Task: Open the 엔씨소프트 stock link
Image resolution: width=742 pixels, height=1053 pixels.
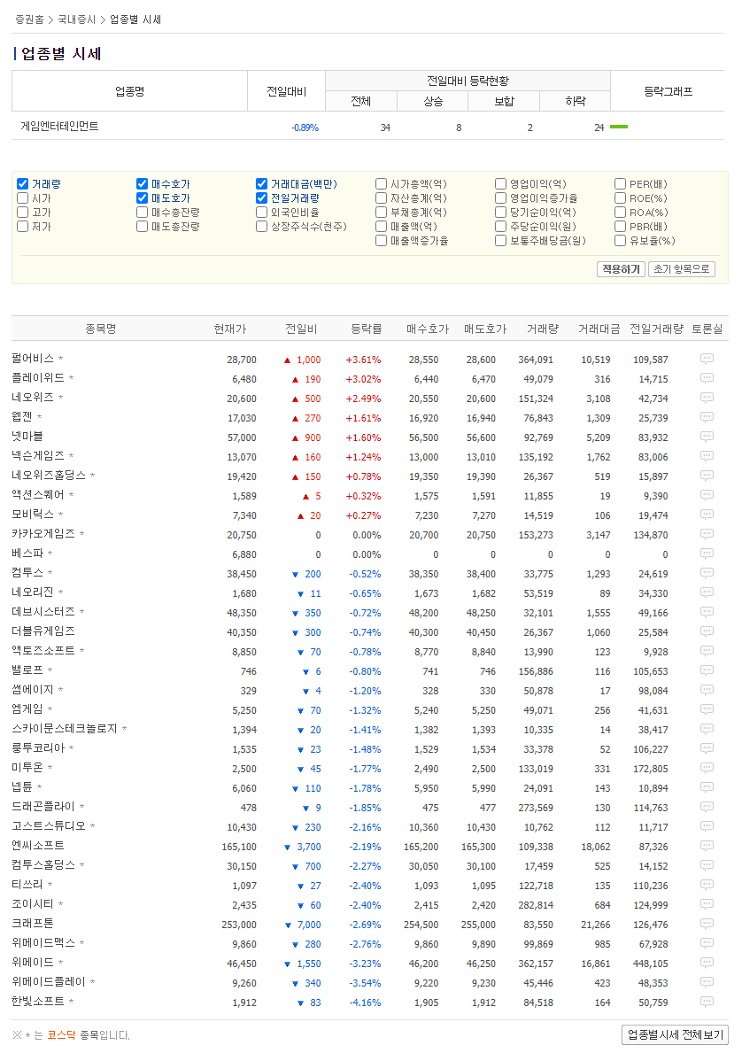Action: point(37,846)
